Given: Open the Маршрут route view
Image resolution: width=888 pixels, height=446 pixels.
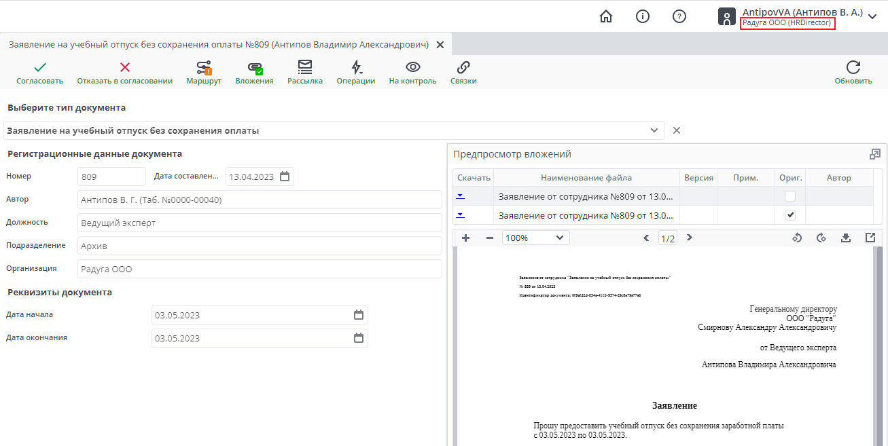Looking at the screenshot, I should click(x=204, y=73).
